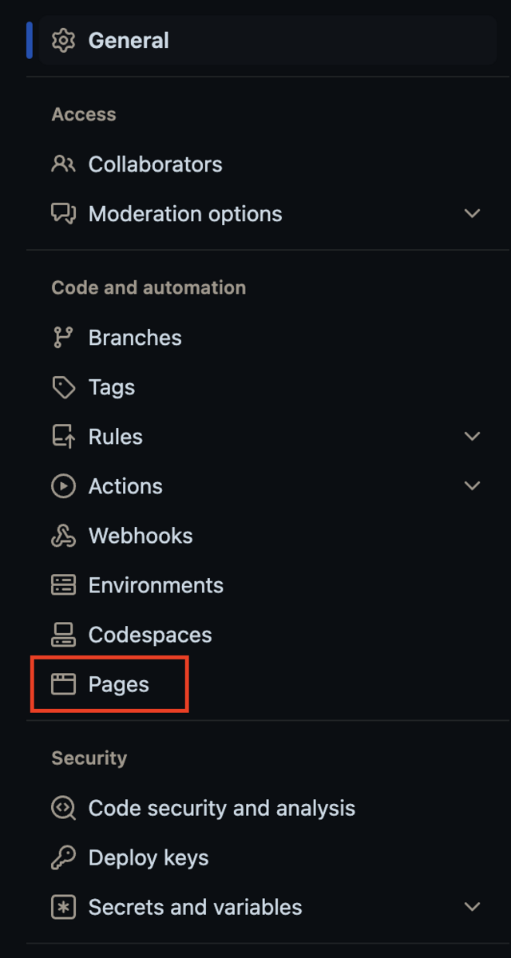Expand the Secrets and variables section
Viewport: 511px width, 958px height.
pos(472,907)
